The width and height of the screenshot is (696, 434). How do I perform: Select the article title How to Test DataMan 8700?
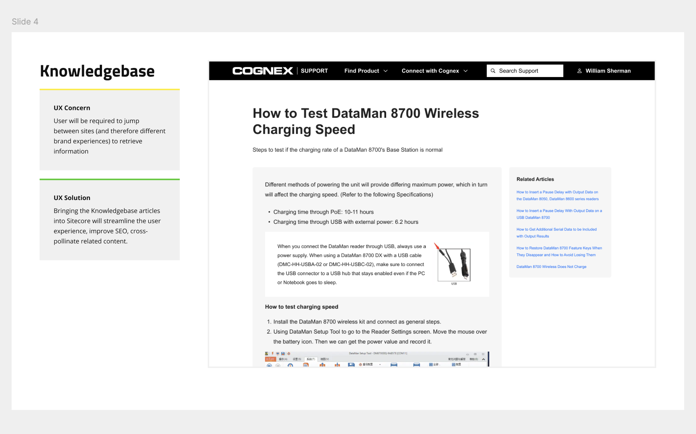point(366,121)
